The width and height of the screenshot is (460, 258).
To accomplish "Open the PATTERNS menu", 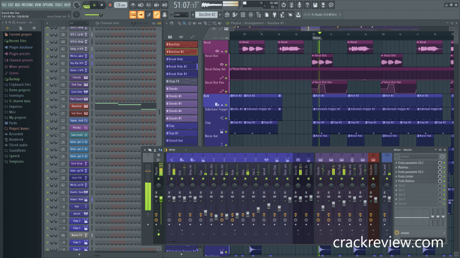I will pos(27,4).
